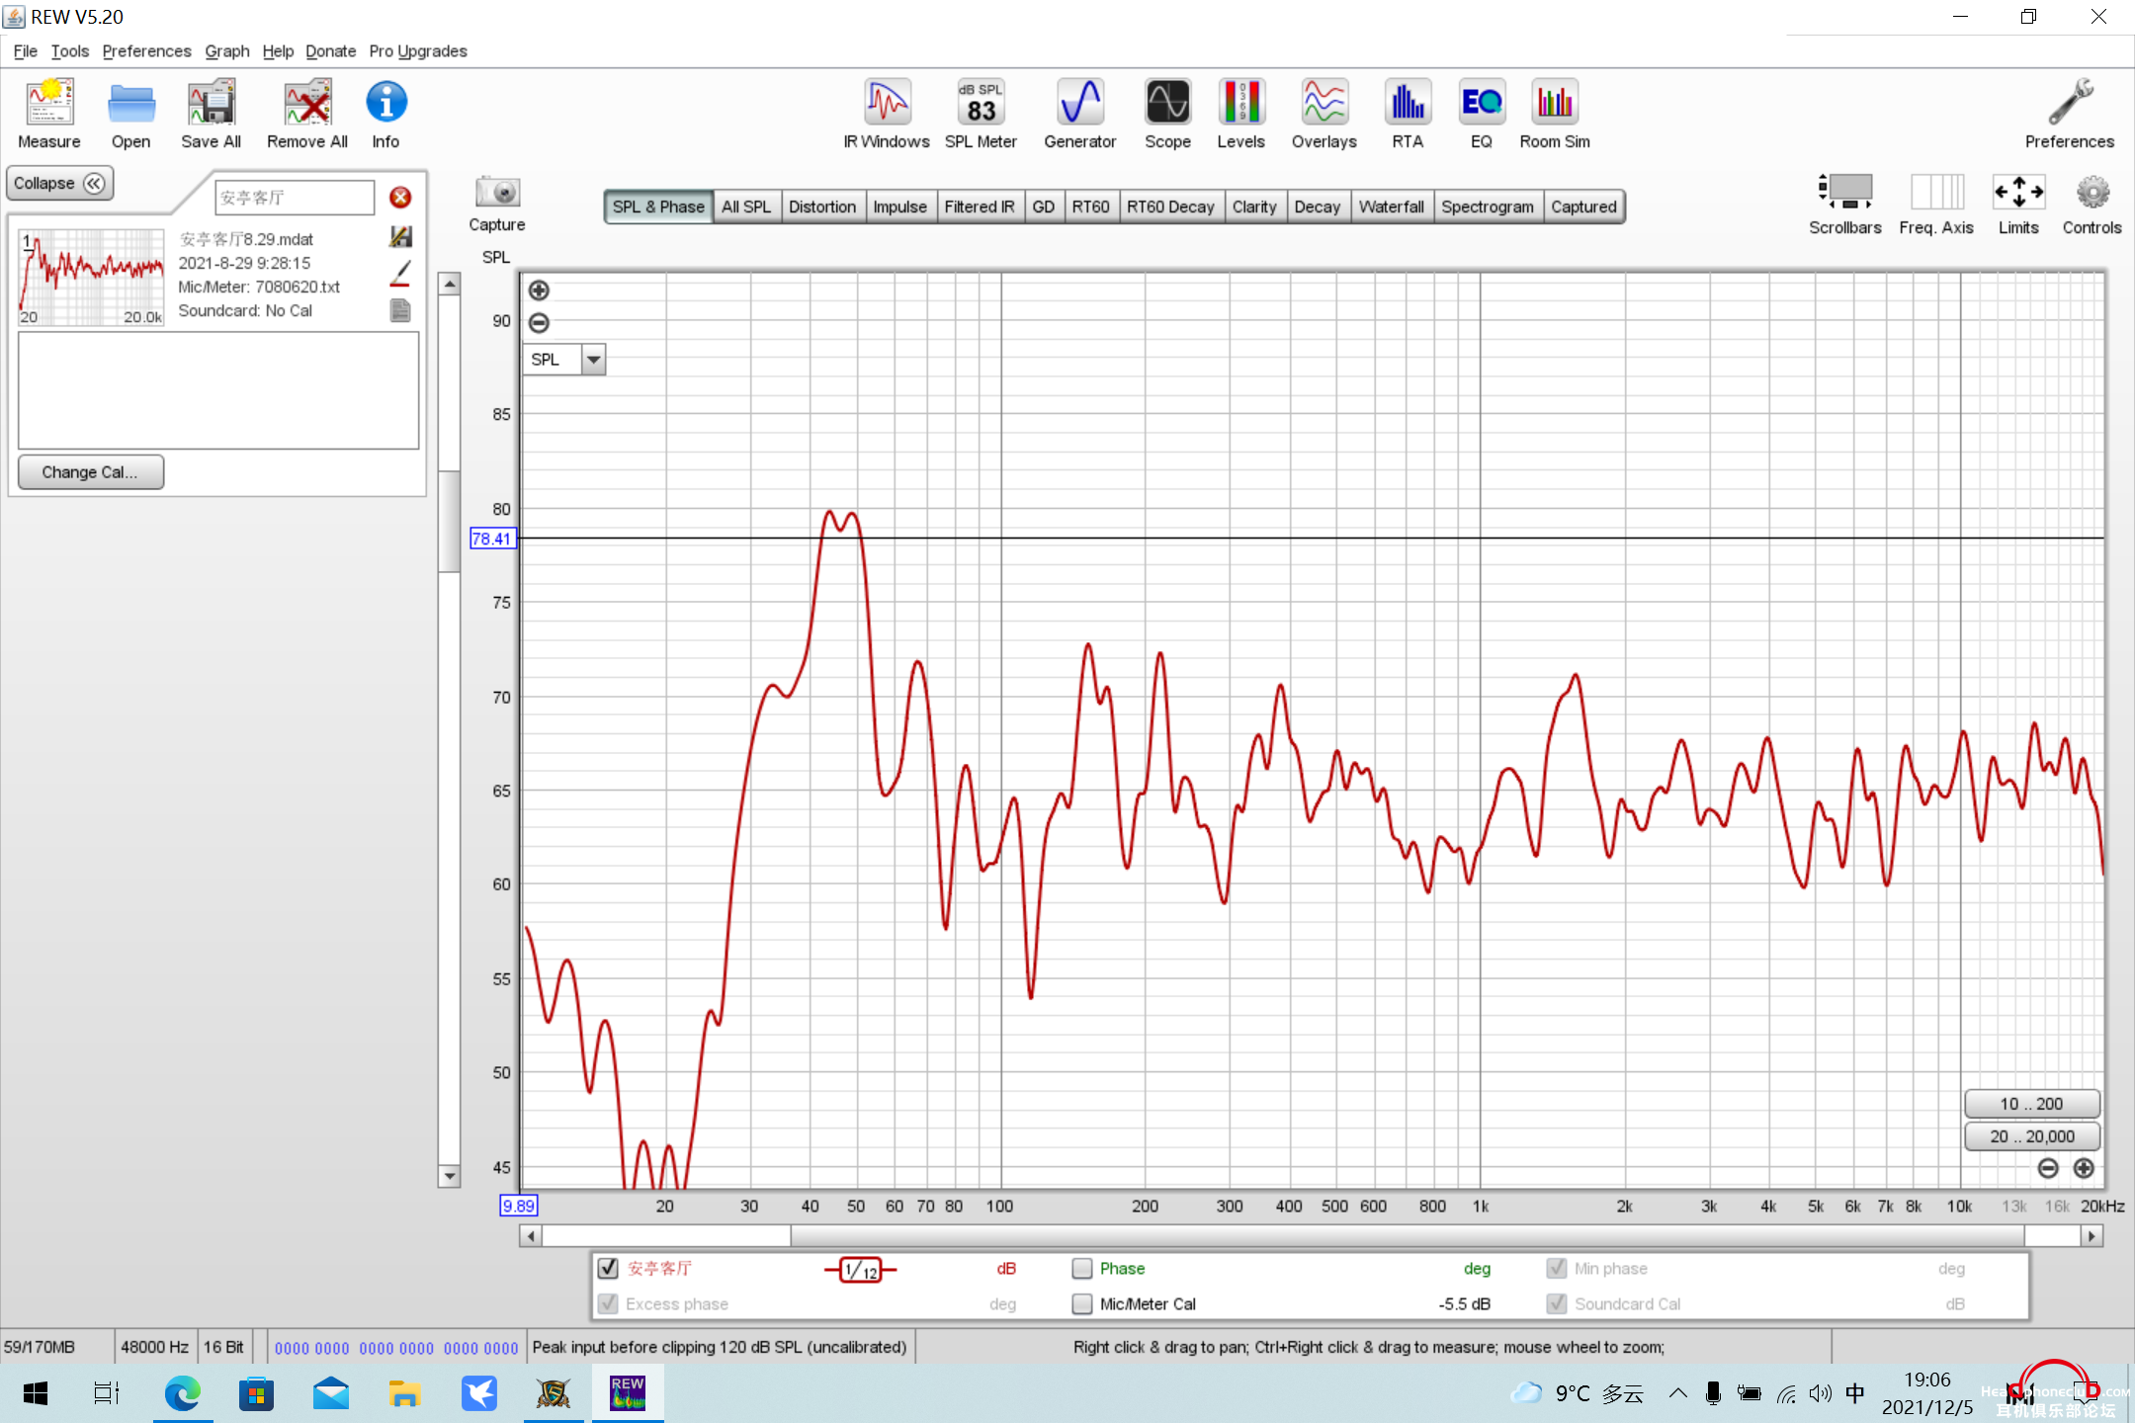This screenshot has height=1423, width=2135.
Task: Open the EQ window
Action: pyautogui.click(x=1481, y=102)
